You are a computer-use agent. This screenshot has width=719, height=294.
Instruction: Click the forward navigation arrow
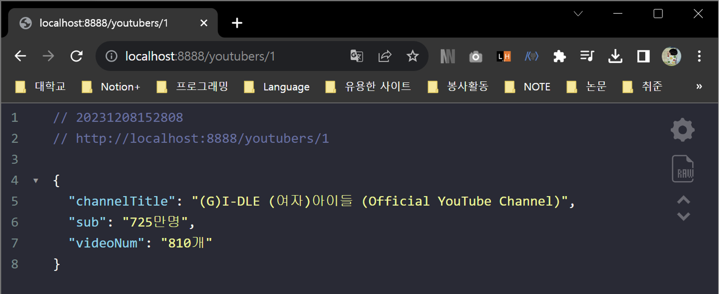[48, 56]
